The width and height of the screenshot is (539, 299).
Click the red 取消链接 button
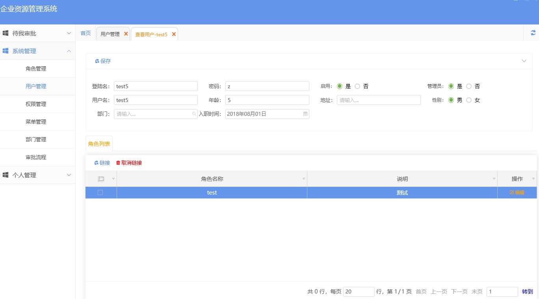[129, 163]
